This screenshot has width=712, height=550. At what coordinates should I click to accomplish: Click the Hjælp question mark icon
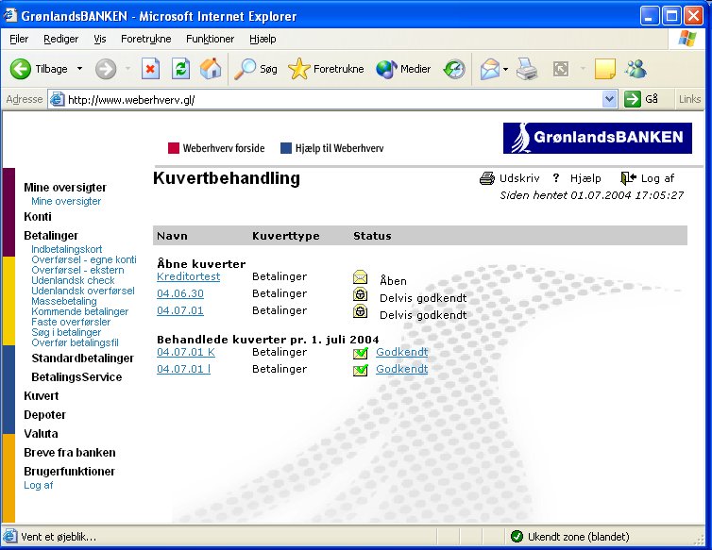pos(556,178)
